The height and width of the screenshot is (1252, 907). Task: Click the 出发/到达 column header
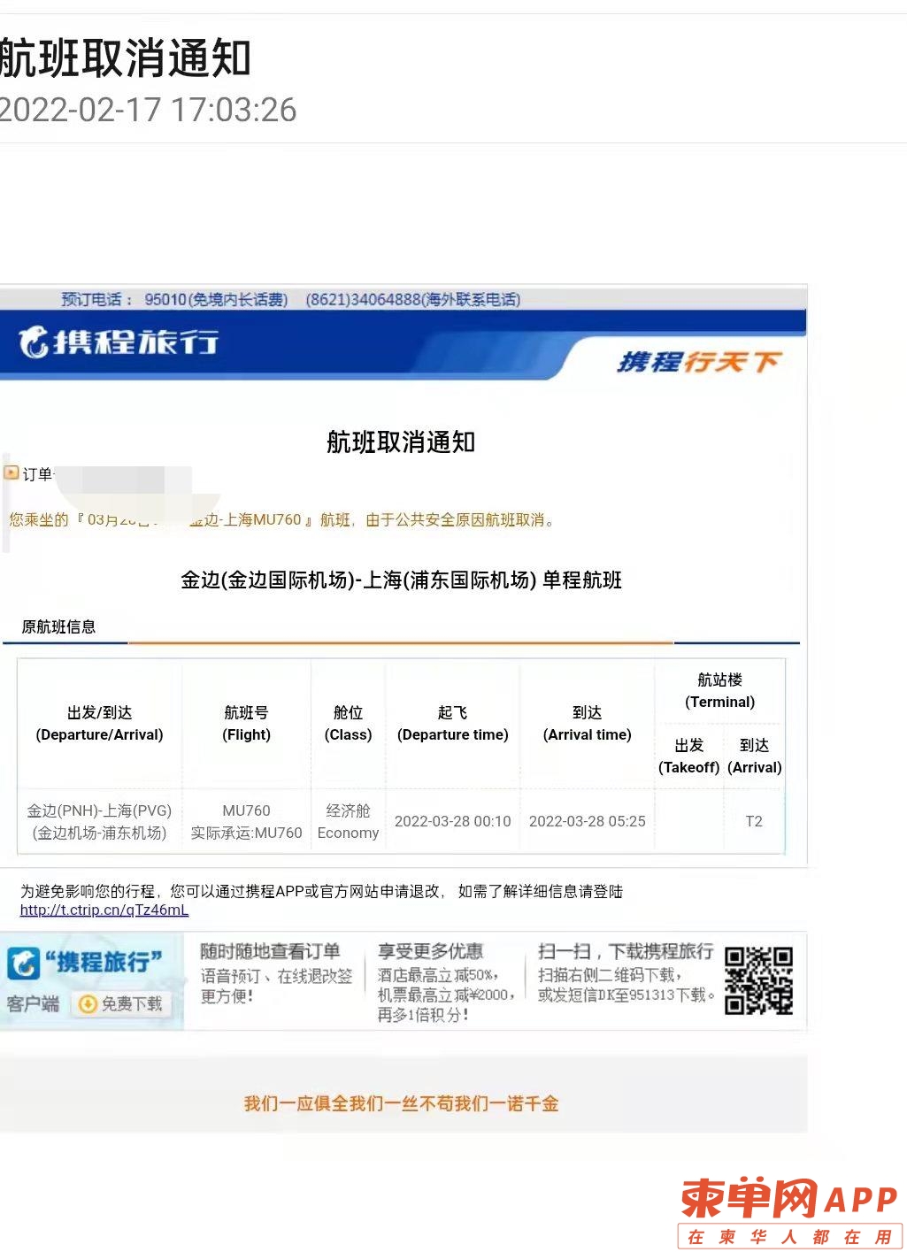[99, 724]
